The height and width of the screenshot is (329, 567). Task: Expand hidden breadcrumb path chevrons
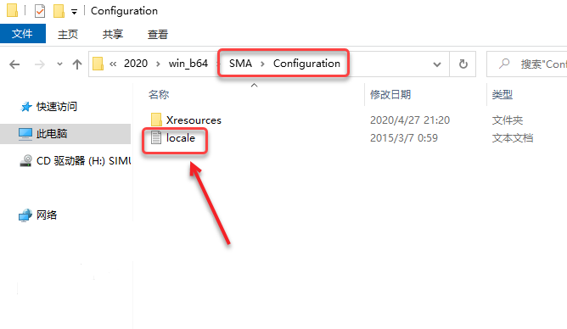pyautogui.click(x=113, y=64)
